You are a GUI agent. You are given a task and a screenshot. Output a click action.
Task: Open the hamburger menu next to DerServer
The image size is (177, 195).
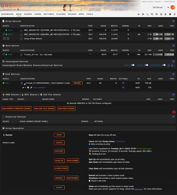[x=168, y=7]
